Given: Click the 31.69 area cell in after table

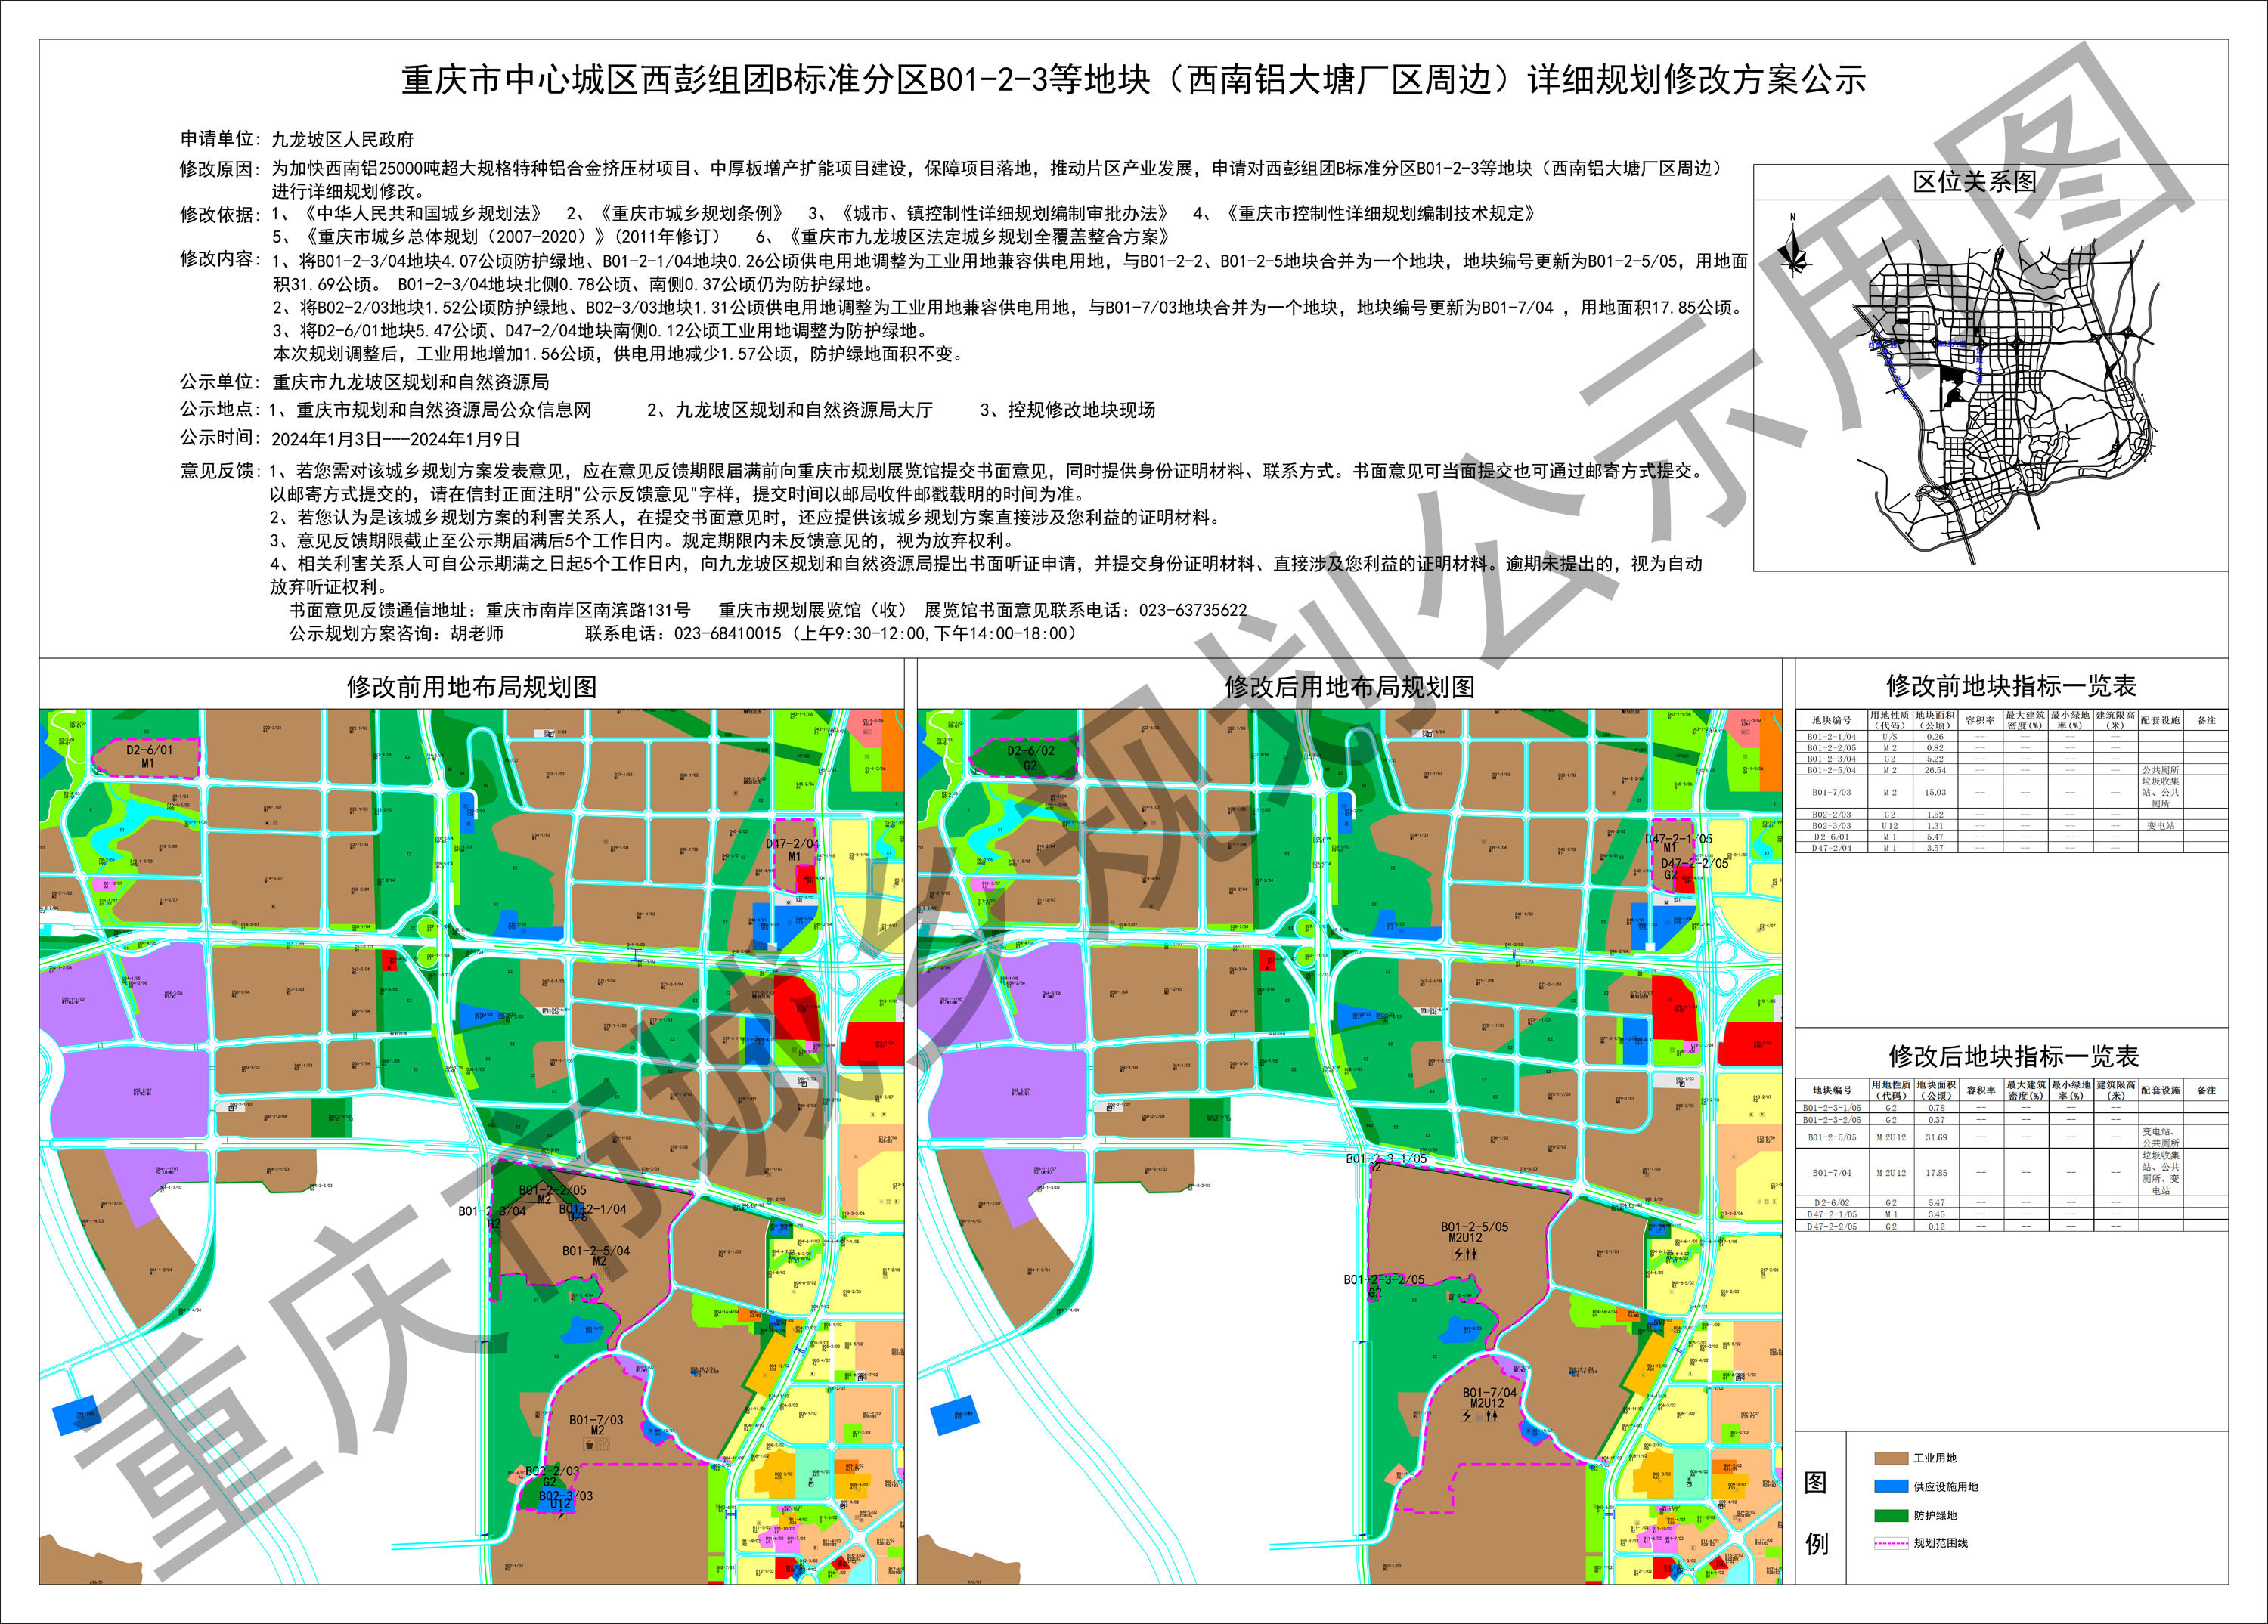Looking at the screenshot, I should click(x=1936, y=1137).
